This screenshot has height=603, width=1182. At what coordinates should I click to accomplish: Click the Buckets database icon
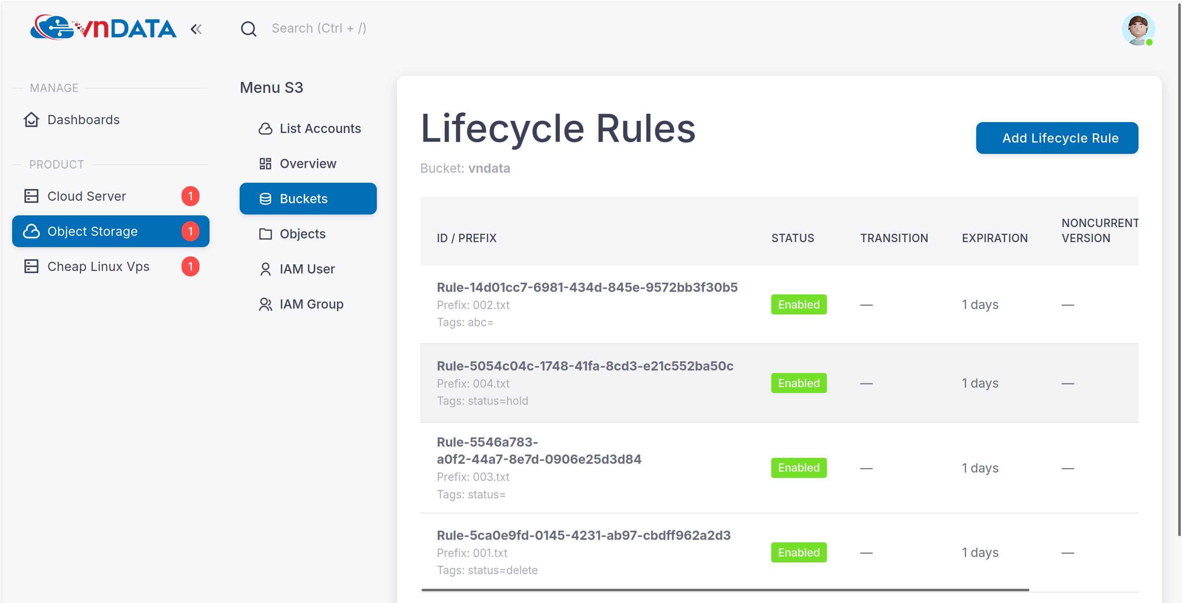[265, 199]
